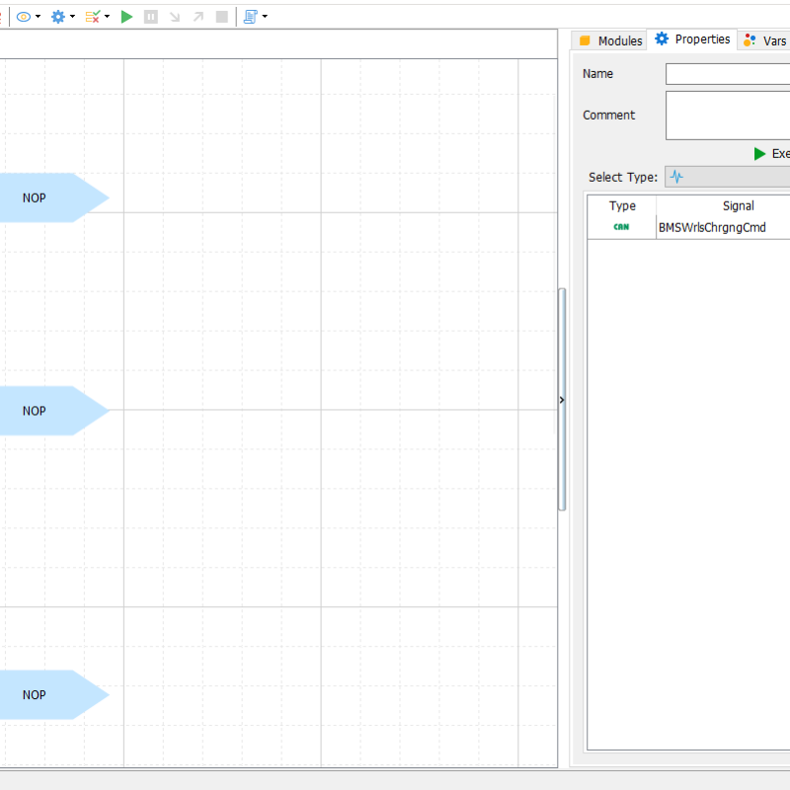
Task: Click the step-into arrow icon
Action: point(175,17)
